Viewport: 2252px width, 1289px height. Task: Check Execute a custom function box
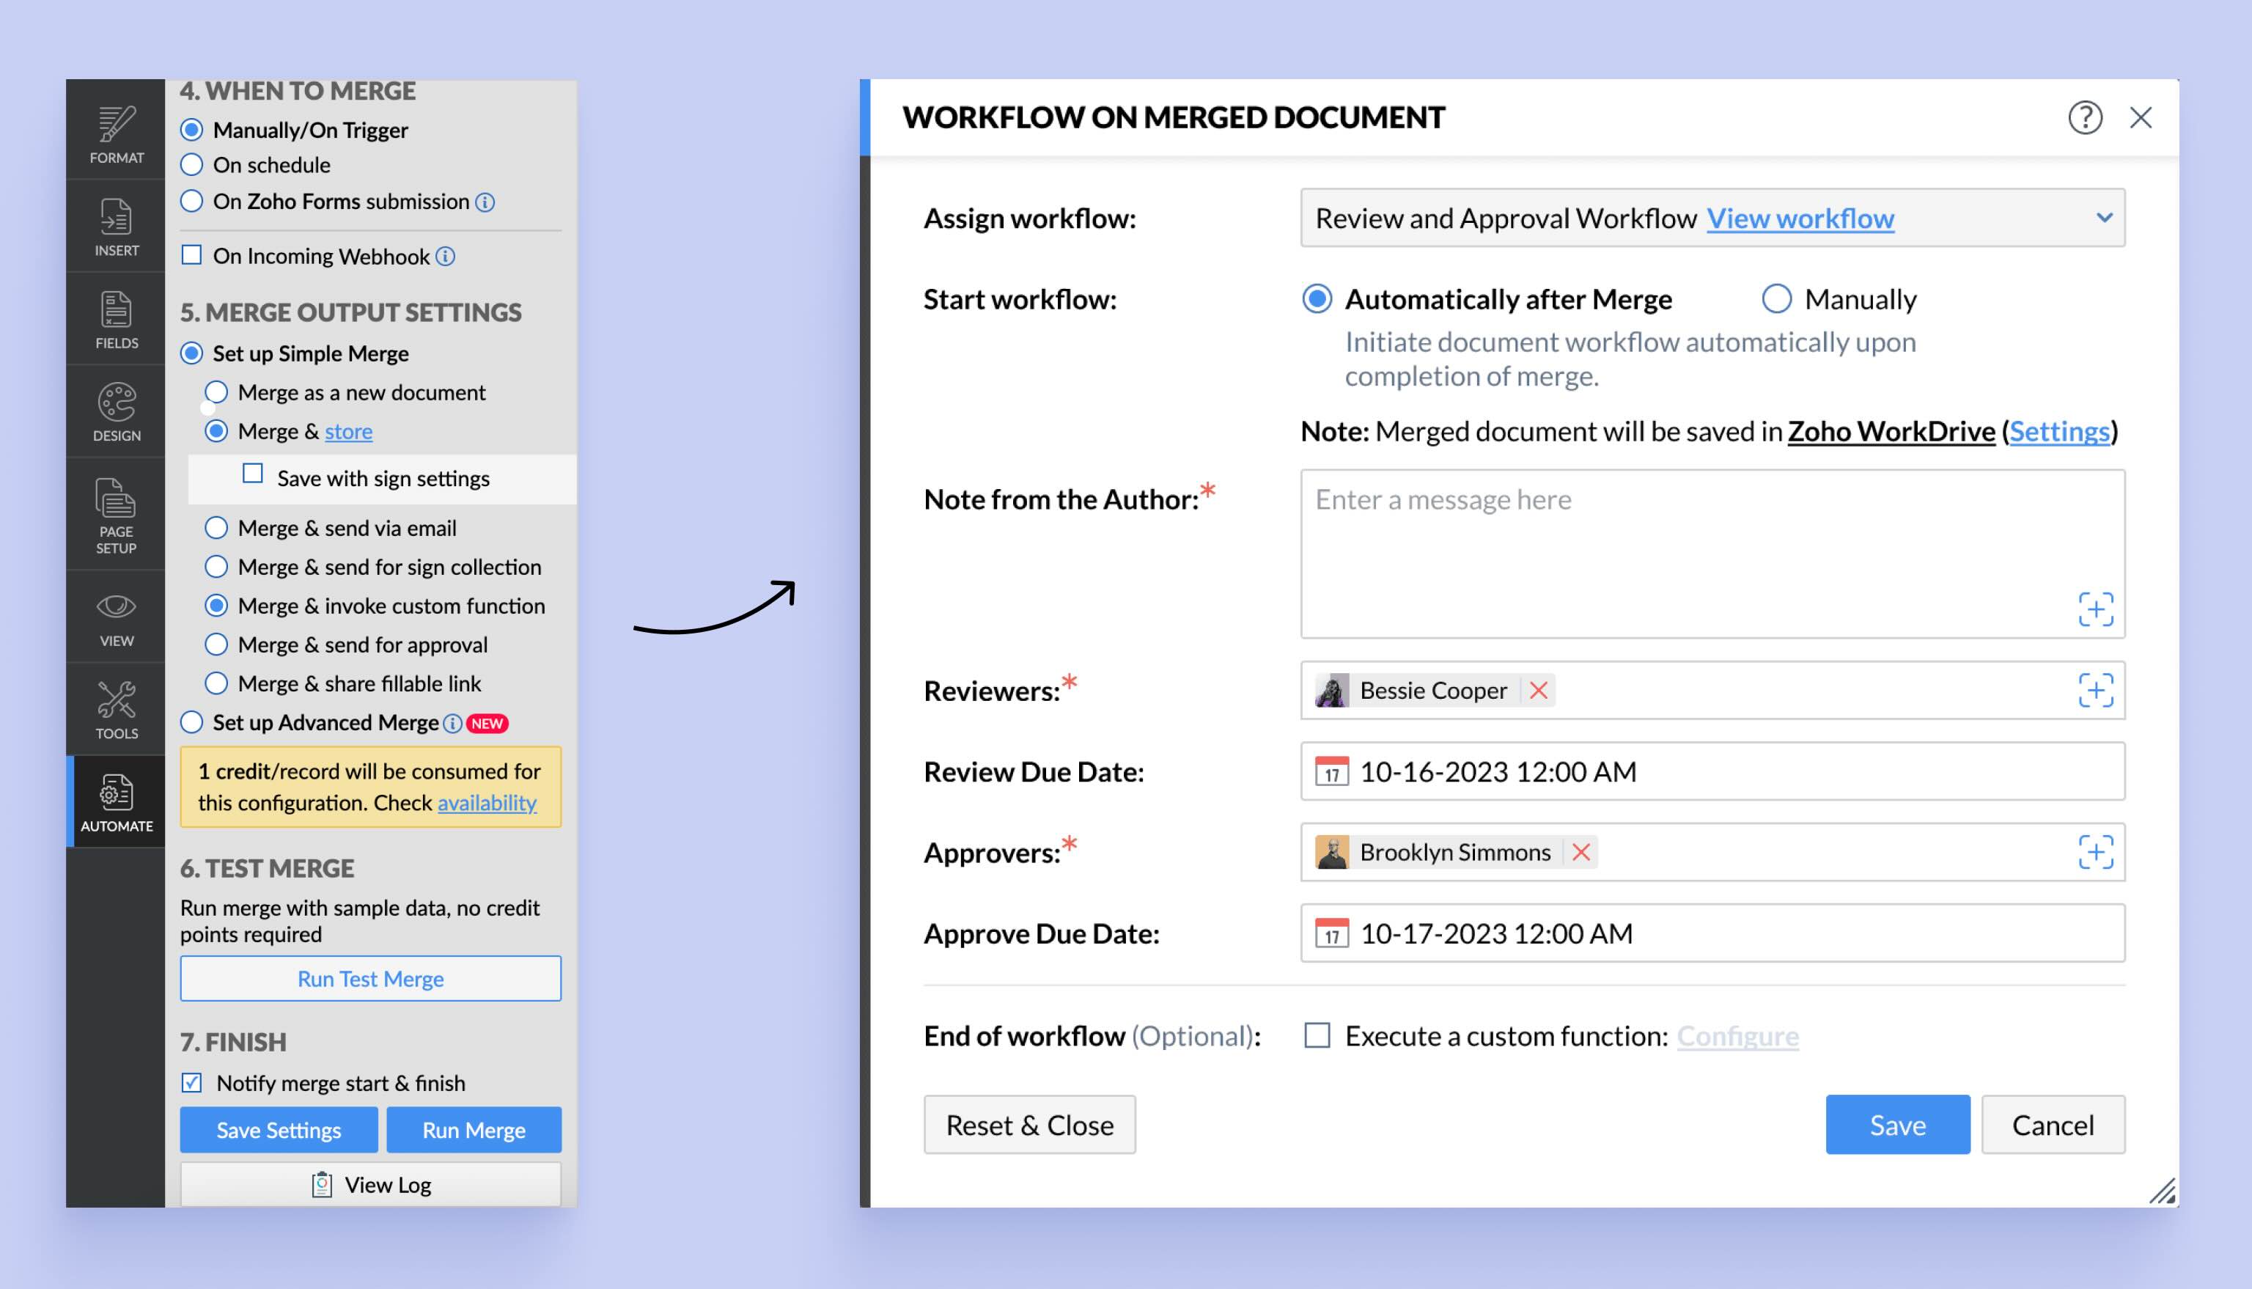[1317, 1035]
